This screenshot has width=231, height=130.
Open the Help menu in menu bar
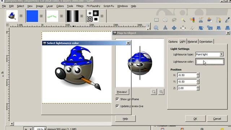coord(134,6)
